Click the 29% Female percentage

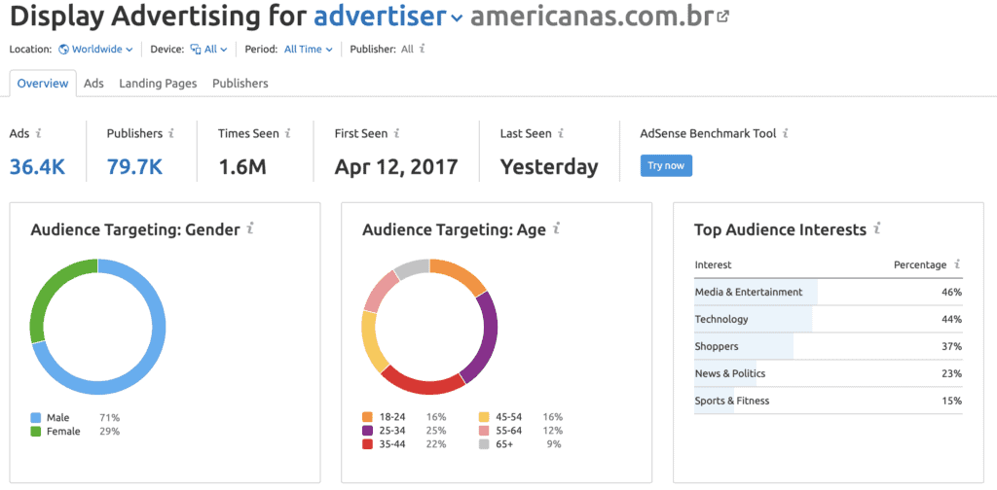tap(109, 432)
